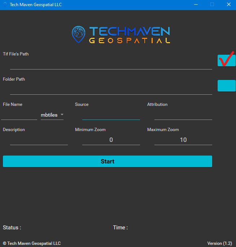Click the TechMaven Geospatial logo

click(x=121, y=35)
